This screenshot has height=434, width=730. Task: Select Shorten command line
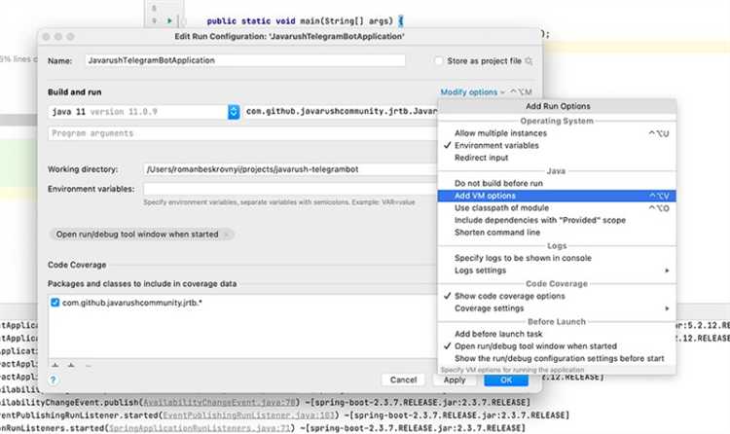[x=557, y=232]
